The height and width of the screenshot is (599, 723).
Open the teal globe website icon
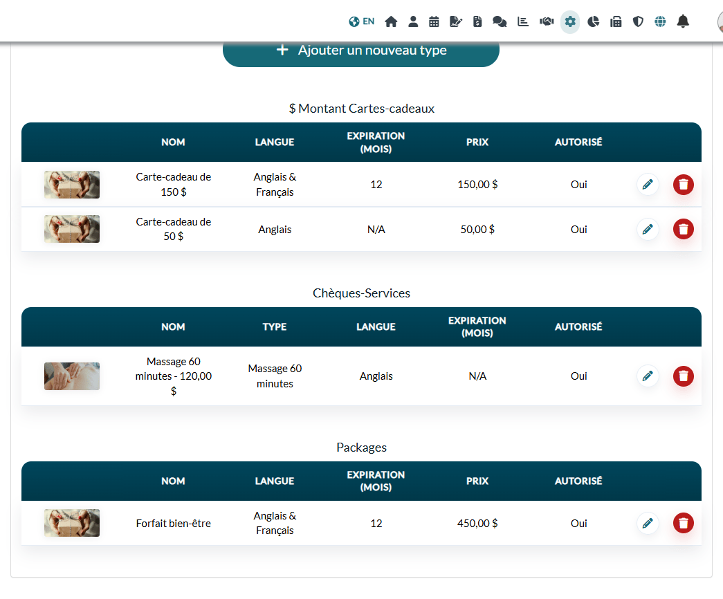click(x=660, y=21)
